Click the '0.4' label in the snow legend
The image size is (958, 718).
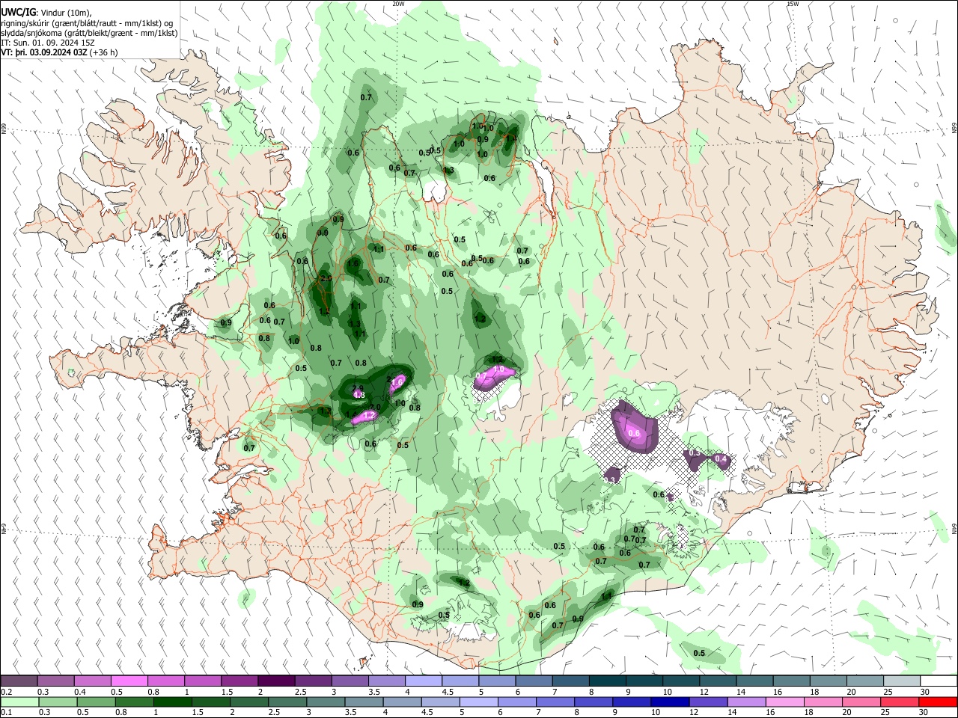pos(80,692)
